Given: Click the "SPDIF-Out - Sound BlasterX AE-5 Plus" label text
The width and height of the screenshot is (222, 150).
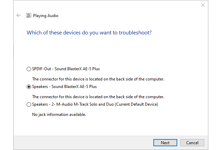Looking at the screenshot, I should point(66,69).
